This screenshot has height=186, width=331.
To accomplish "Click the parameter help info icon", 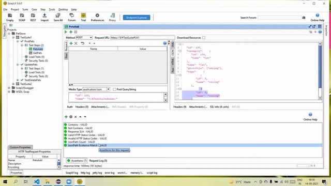I will 165,43.
